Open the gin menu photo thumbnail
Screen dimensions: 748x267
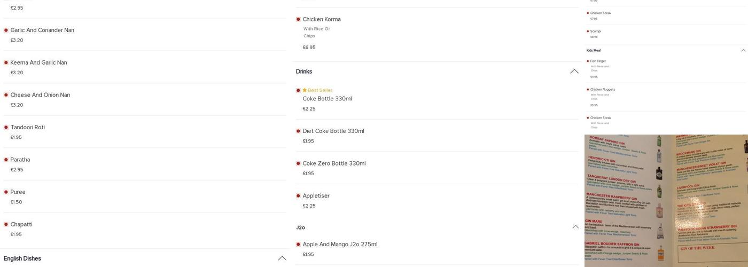tap(666, 201)
